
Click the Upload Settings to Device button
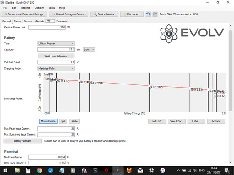(x=68, y=14)
